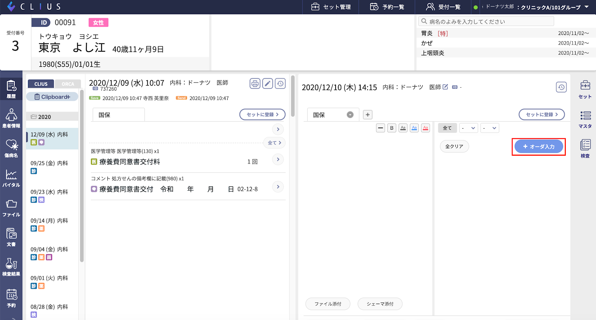Switch to ORCA history tab

(x=67, y=84)
